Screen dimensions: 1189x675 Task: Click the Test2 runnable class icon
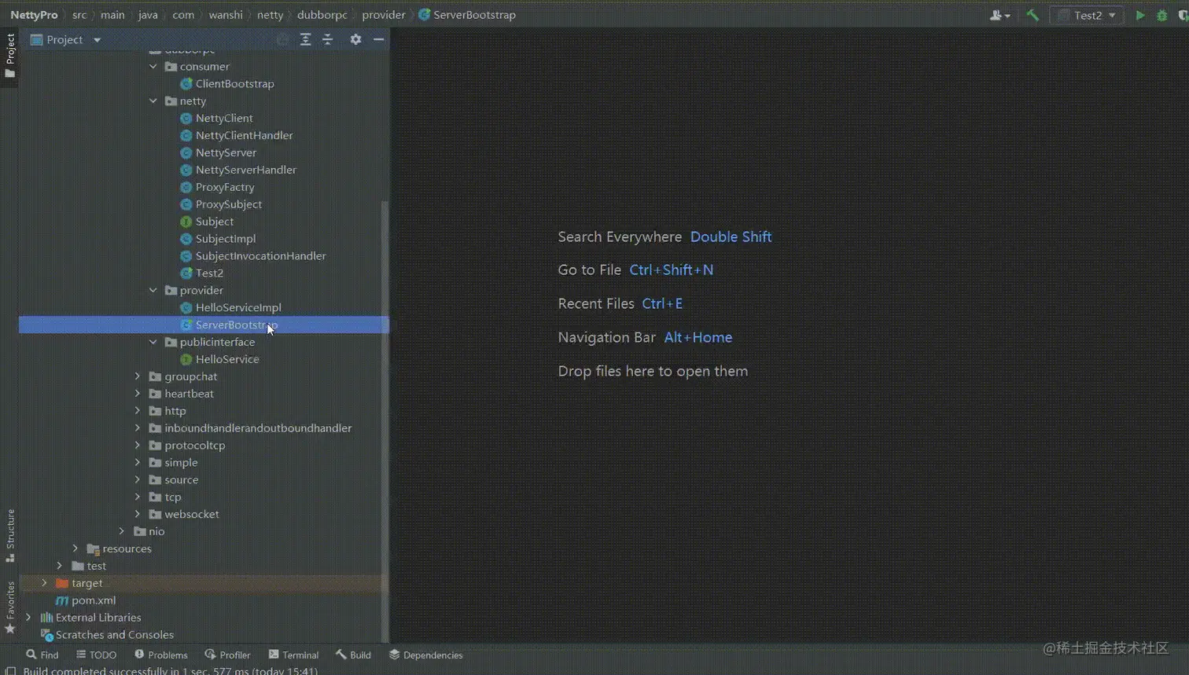pos(186,273)
